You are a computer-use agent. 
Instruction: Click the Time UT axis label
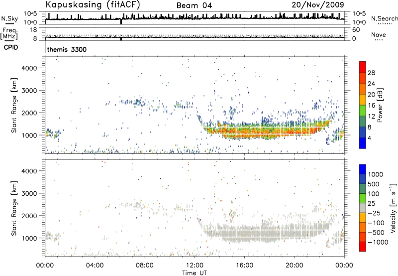(x=195, y=273)
